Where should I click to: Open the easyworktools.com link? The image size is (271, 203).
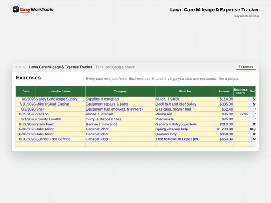pyautogui.click(x=246, y=16)
